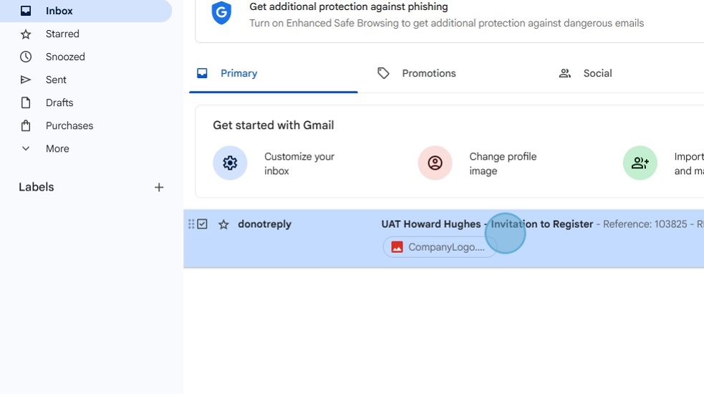Switch to the Social tab
This screenshot has height=394, width=704.
point(597,73)
